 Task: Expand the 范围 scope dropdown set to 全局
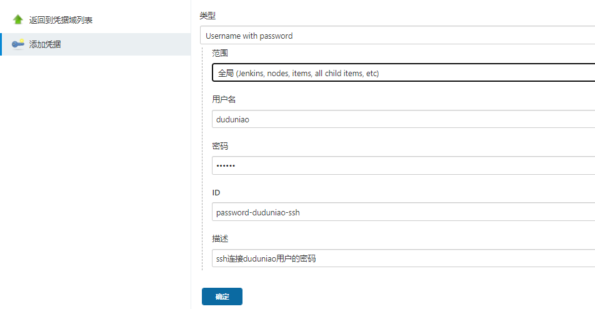tap(404, 73)
